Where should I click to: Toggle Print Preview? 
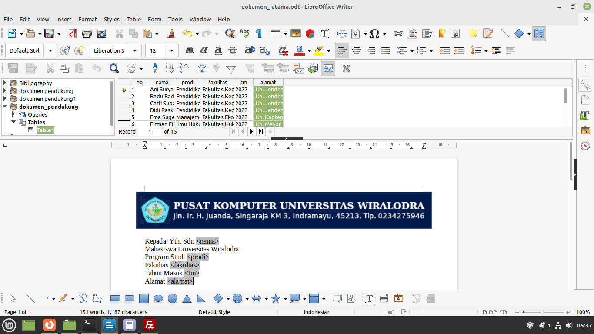click(101, 33)
